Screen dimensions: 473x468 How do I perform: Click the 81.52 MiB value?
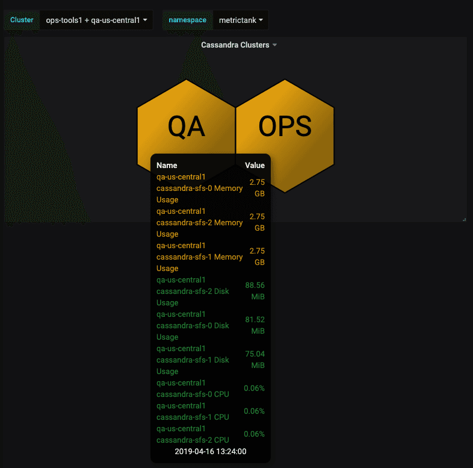(255, 325)
